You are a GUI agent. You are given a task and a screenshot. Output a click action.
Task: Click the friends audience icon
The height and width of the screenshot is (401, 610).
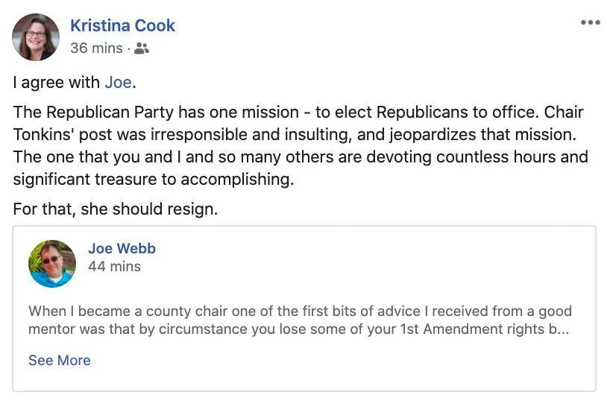coord(142,48)
